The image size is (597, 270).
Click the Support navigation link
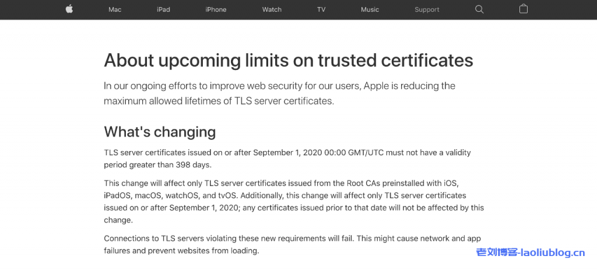(x=427, y=10)
